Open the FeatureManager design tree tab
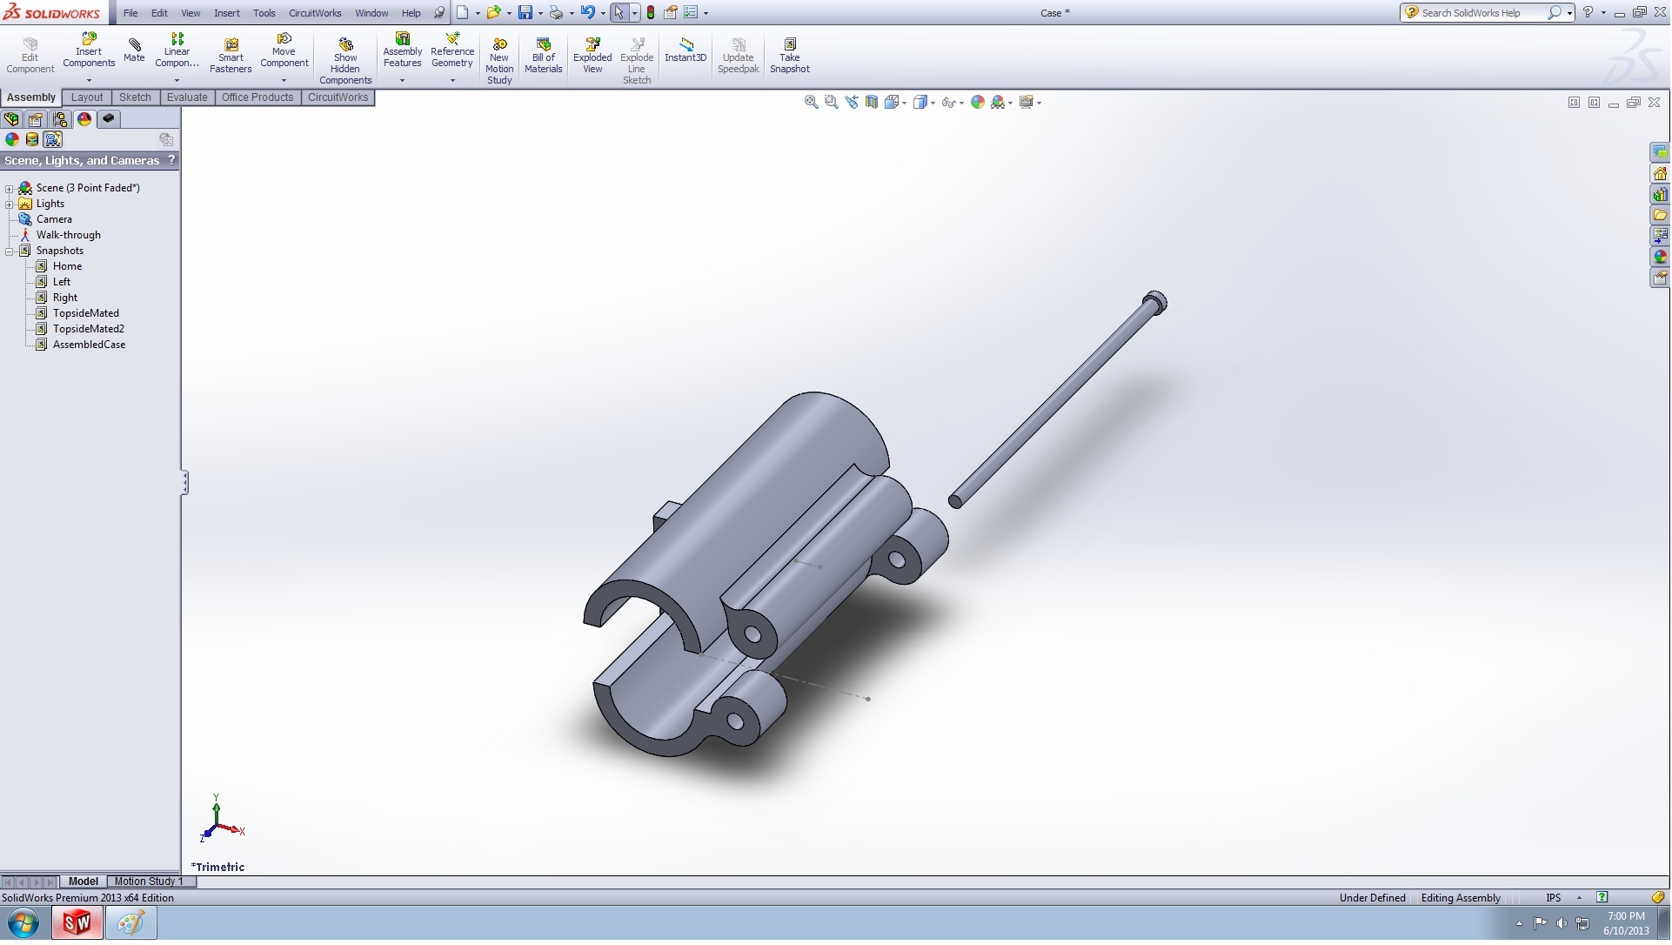Viewport: 1672px width, 945px height. pyautogui.click(x=11, y=119)
